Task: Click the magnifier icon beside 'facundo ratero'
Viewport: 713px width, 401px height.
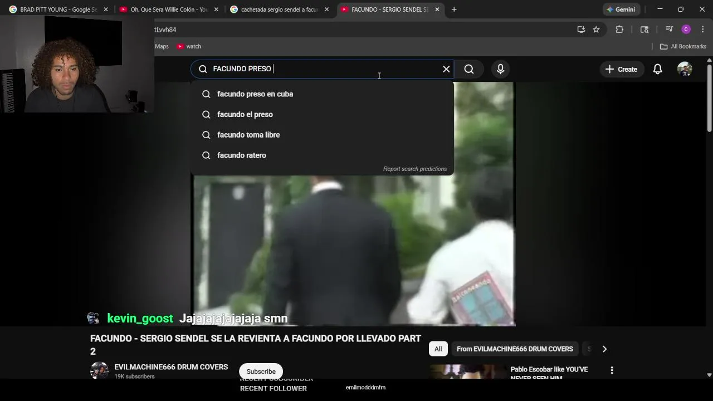Action: point(206,155)
